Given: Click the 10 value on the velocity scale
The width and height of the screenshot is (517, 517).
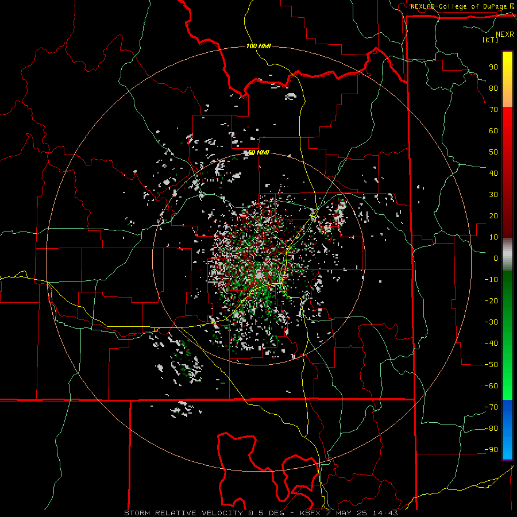Looking at the screenshot, I should [x=493, y=237].
